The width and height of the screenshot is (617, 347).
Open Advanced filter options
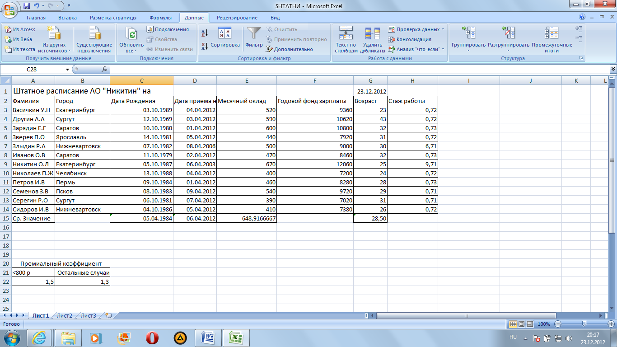point(290,49)
